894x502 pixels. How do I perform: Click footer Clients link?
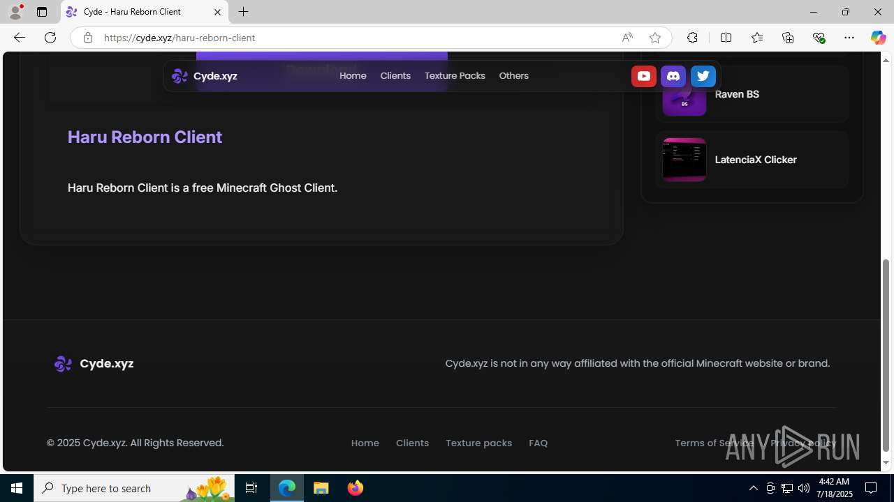coord(412,443)
